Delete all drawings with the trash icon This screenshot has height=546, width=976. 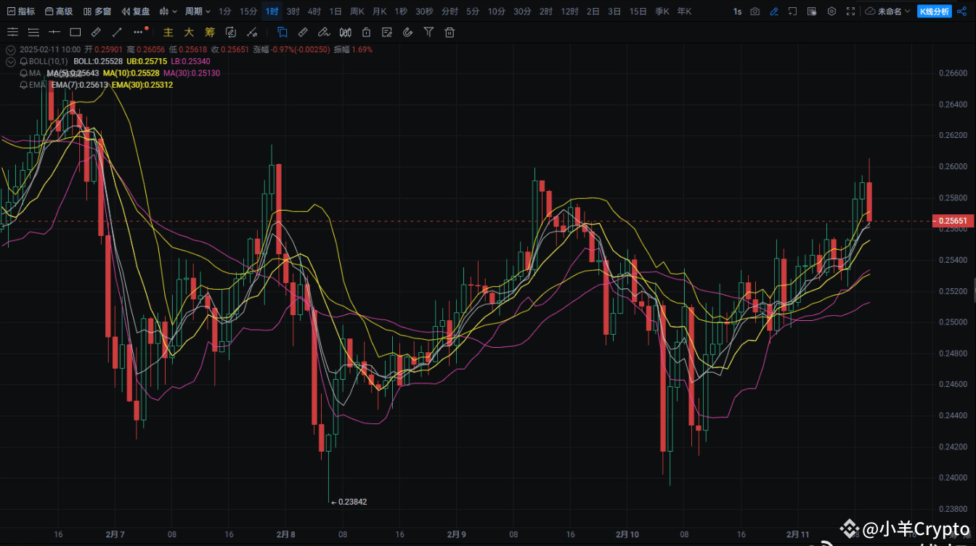[450, 32]
